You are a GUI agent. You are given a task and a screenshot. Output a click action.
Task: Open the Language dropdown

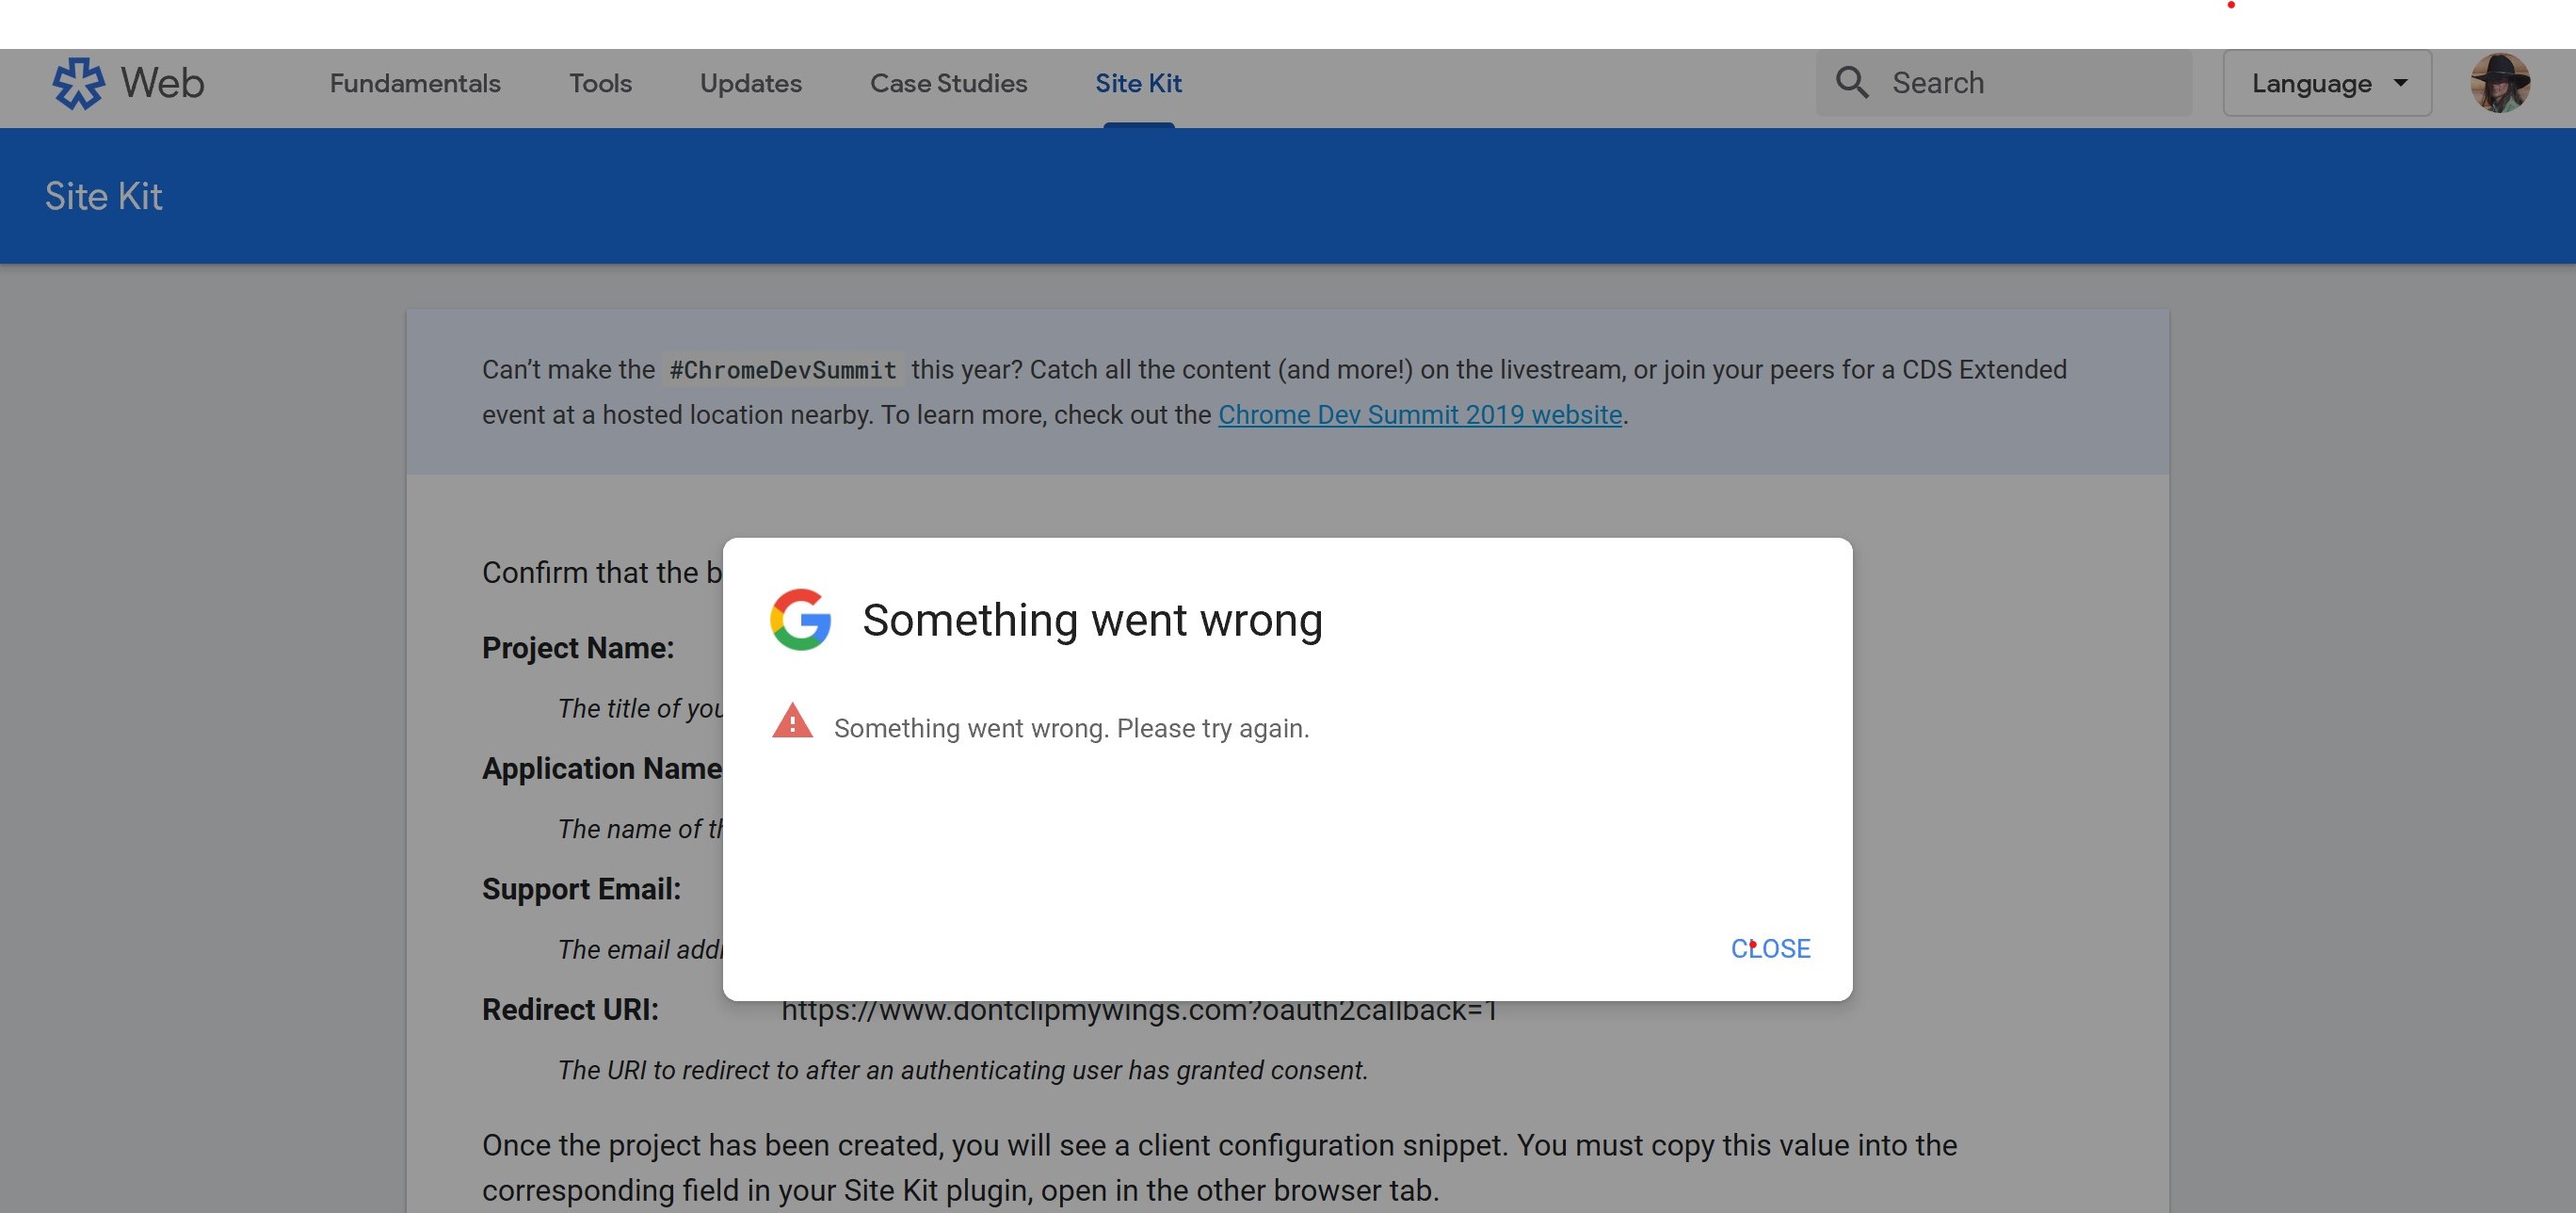[x=2327, y=83]
